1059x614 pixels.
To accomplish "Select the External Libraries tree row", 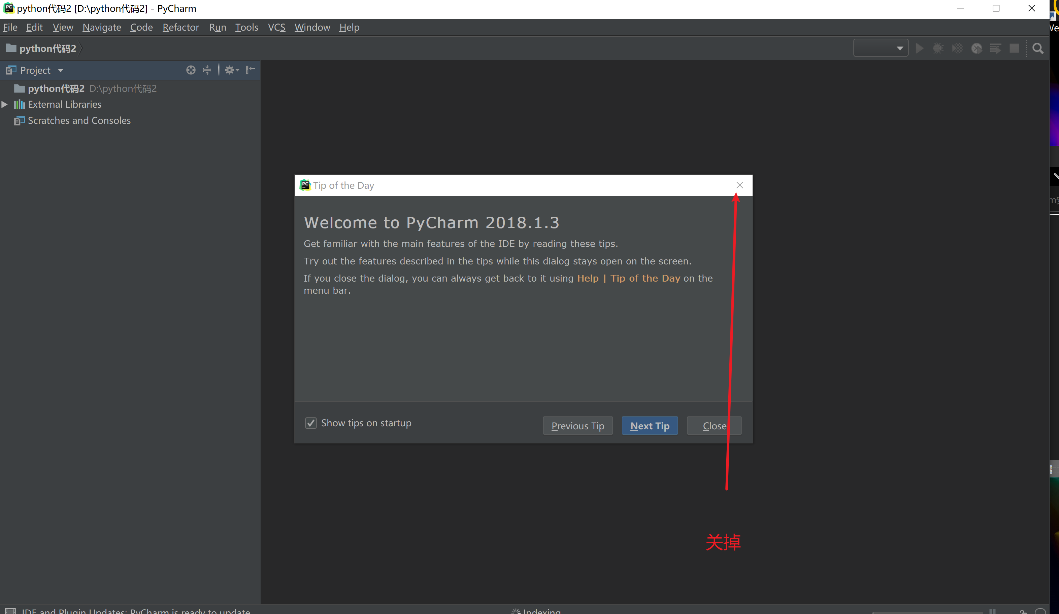I will 130,104.
